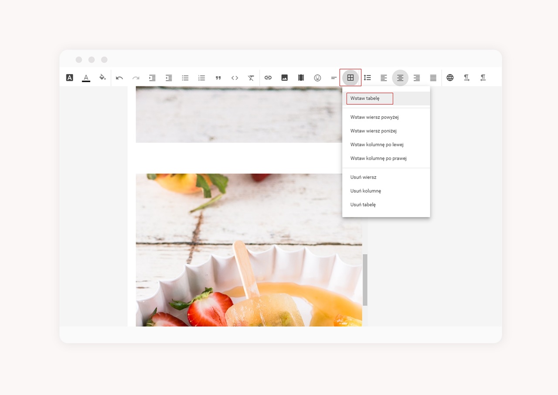
Task: Apply numbered list formatting
Action: click(x=201, y=78)
